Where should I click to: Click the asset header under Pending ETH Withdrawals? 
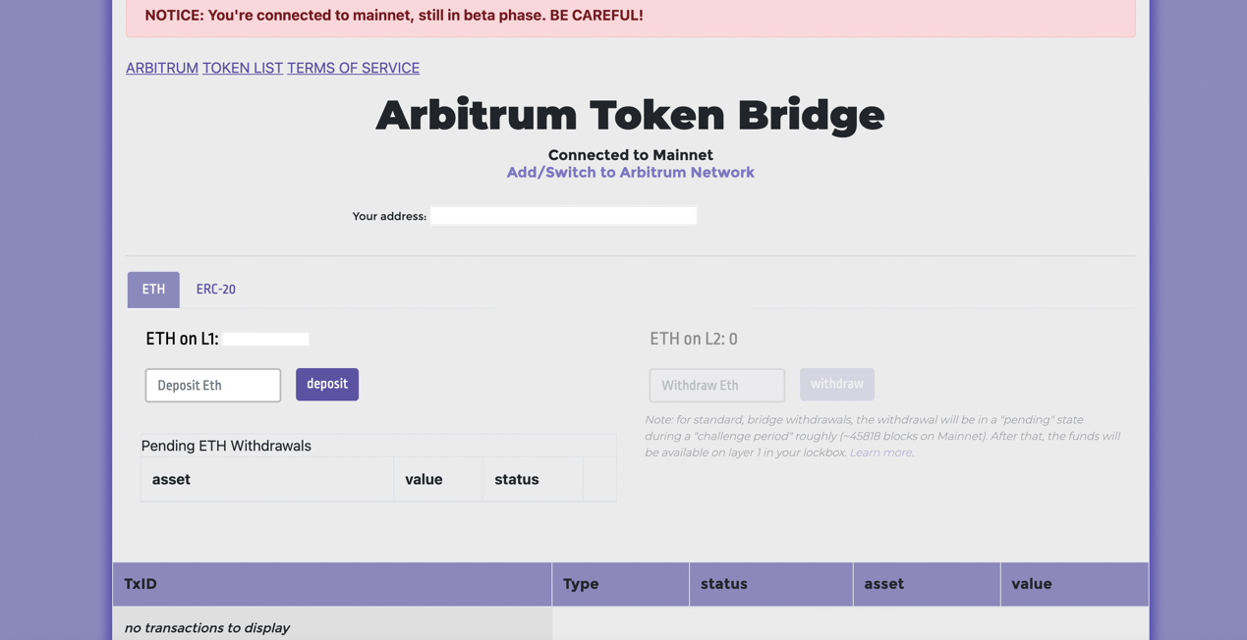(x=171, y=480)
